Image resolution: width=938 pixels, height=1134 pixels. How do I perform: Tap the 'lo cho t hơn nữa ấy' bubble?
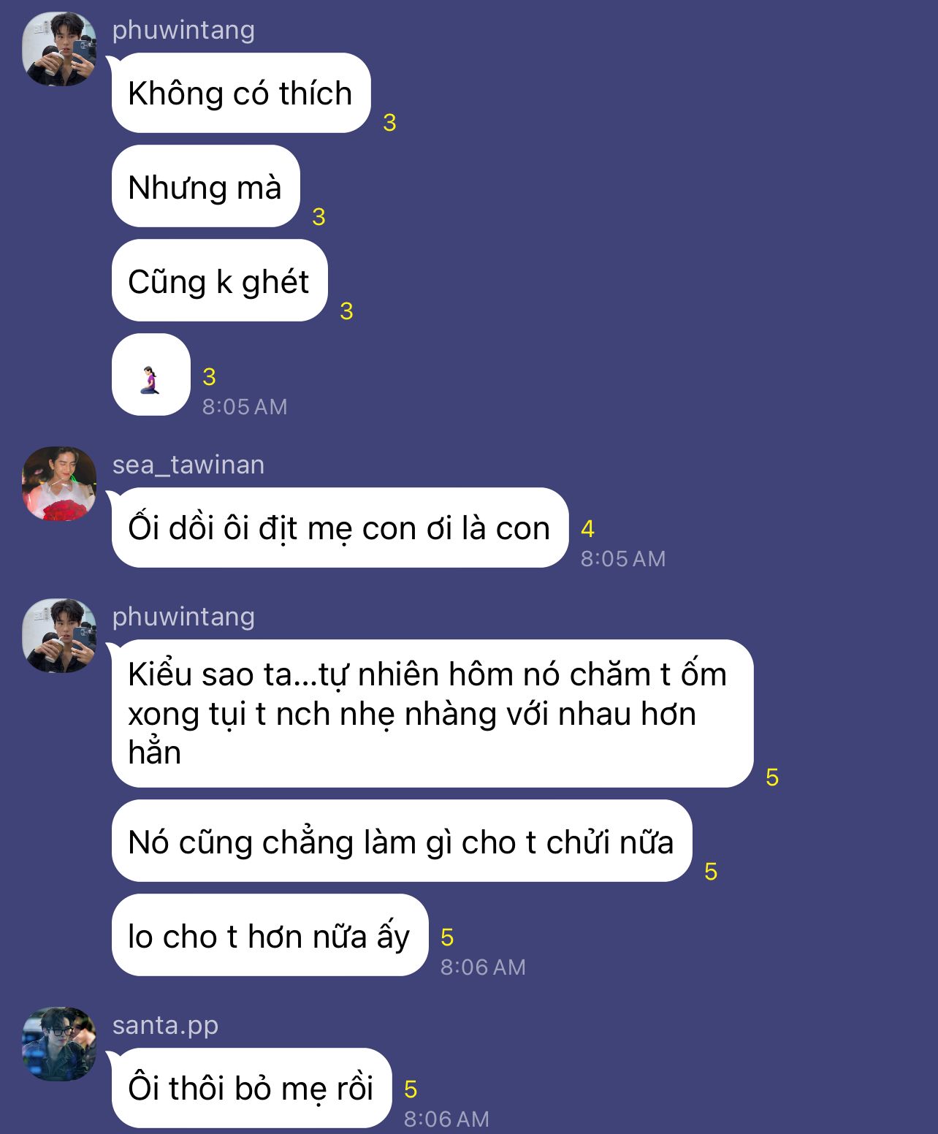point(270,935)
